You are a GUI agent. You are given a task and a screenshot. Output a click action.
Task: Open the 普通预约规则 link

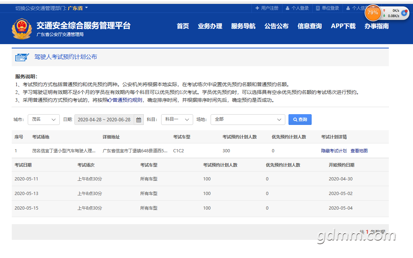point(125,100)
